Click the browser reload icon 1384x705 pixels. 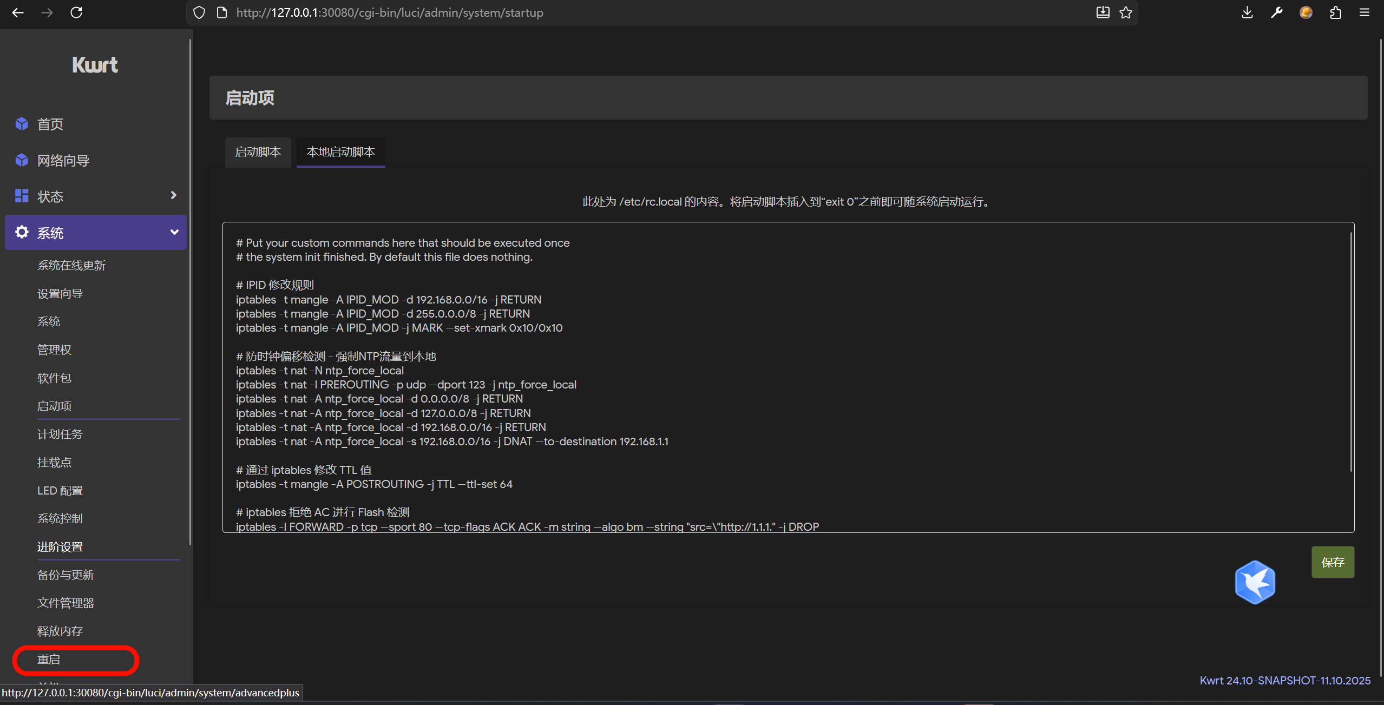point(76,12)
